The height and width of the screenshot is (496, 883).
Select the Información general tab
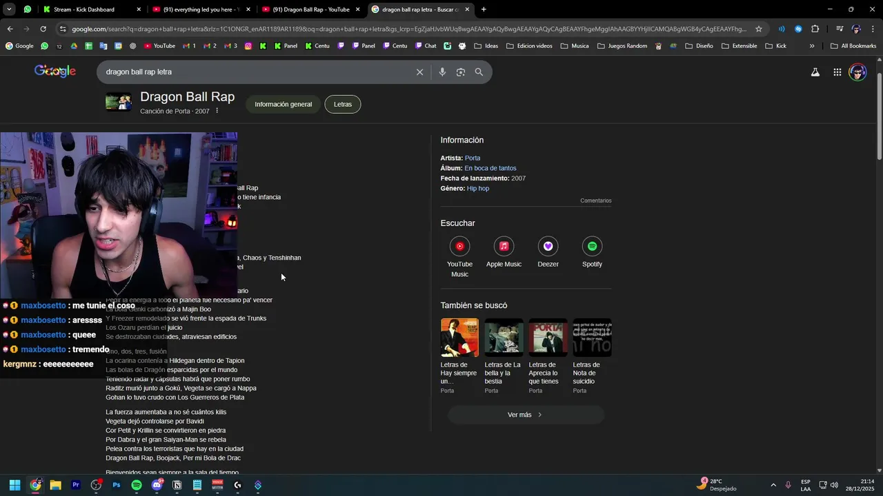tap(283, 104)
